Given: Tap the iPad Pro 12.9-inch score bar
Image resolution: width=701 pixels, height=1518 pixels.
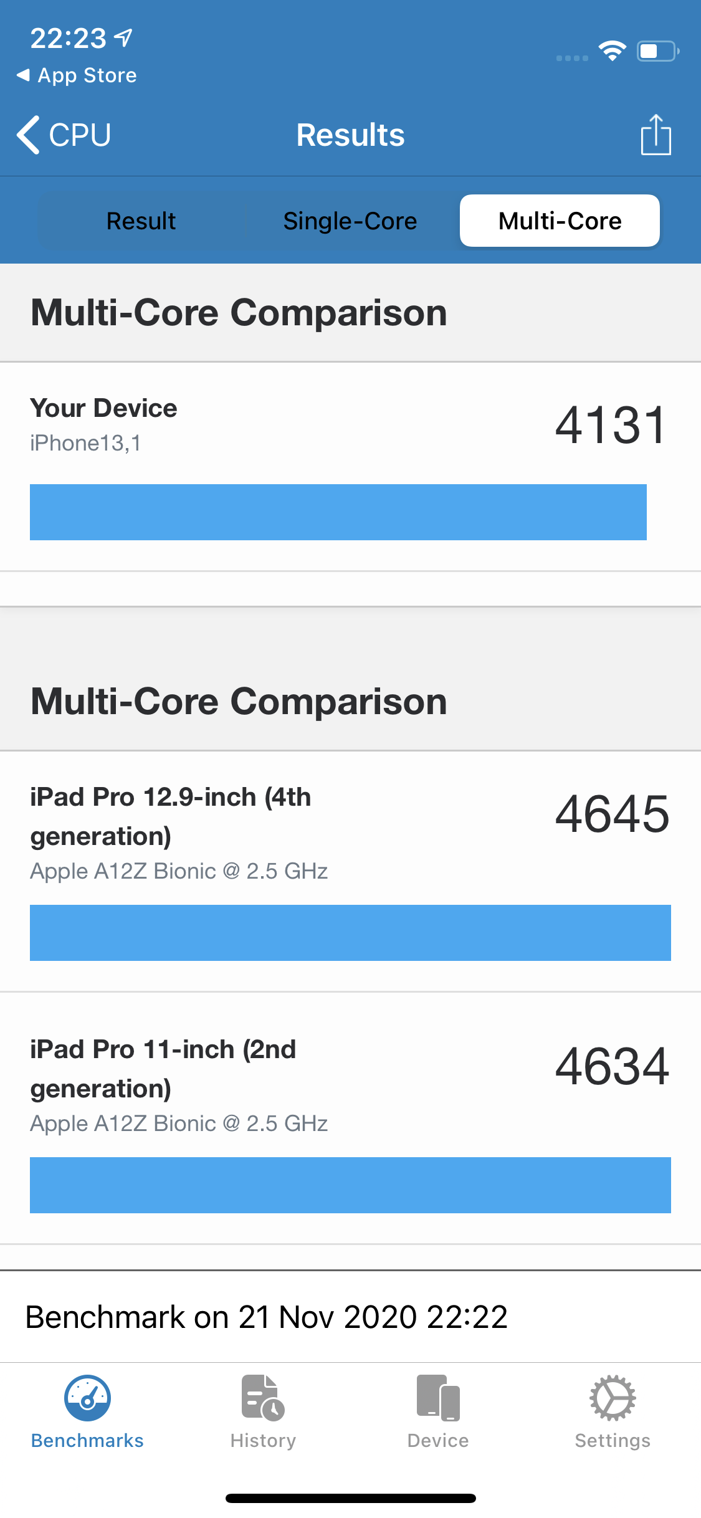Looking at the screenshot, I should [350, 933].
